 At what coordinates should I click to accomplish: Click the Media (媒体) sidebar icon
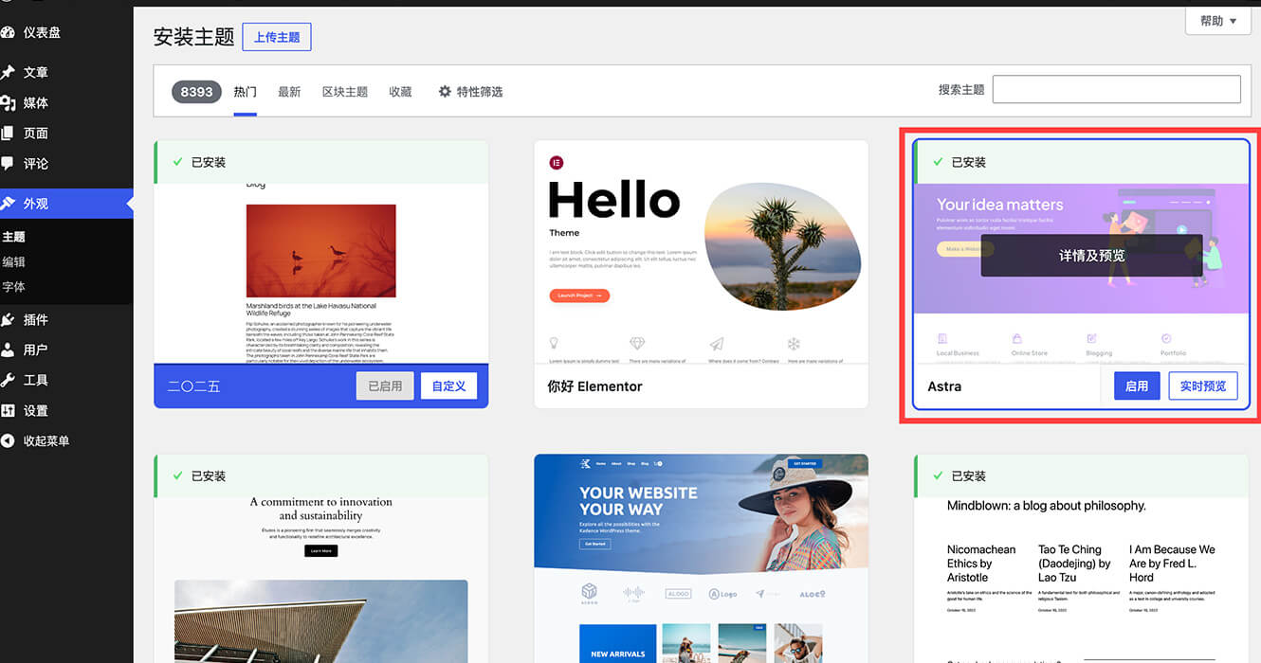pos(8,102)
